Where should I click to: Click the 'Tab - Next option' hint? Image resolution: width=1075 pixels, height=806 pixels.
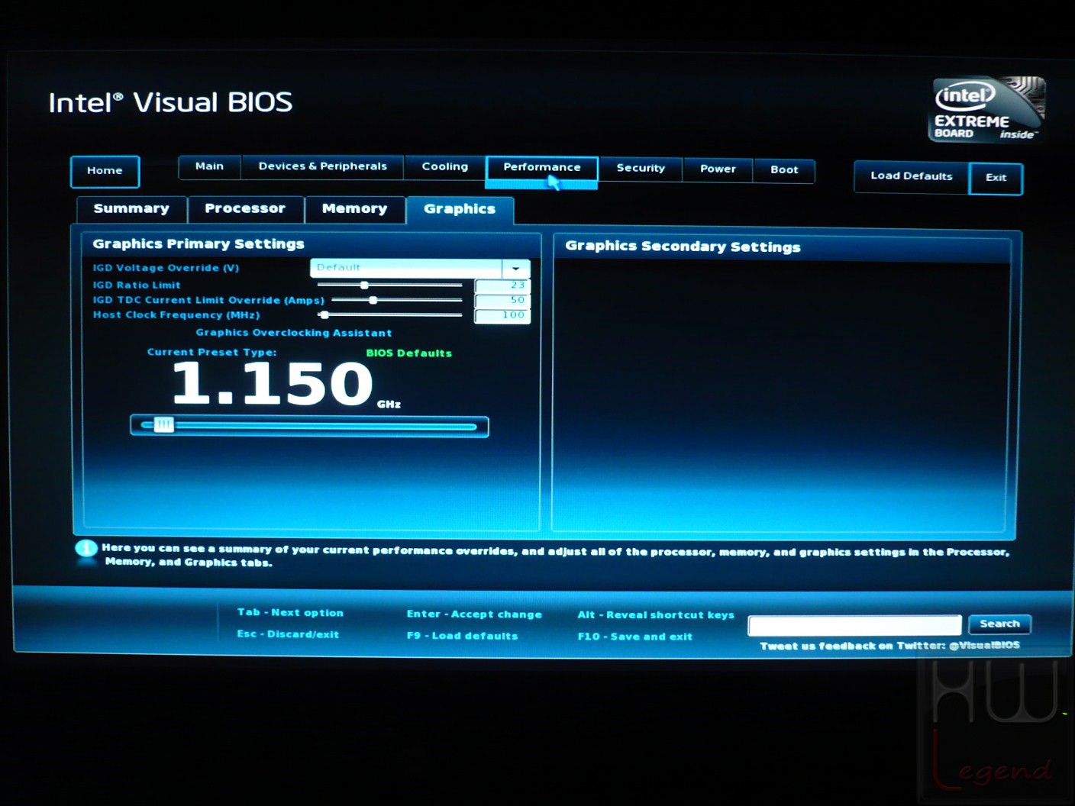coord(290,613)
